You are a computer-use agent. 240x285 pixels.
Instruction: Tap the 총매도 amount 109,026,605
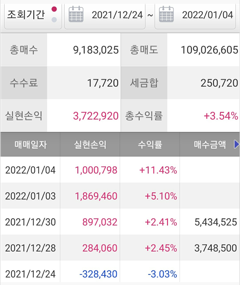point(209,50)
